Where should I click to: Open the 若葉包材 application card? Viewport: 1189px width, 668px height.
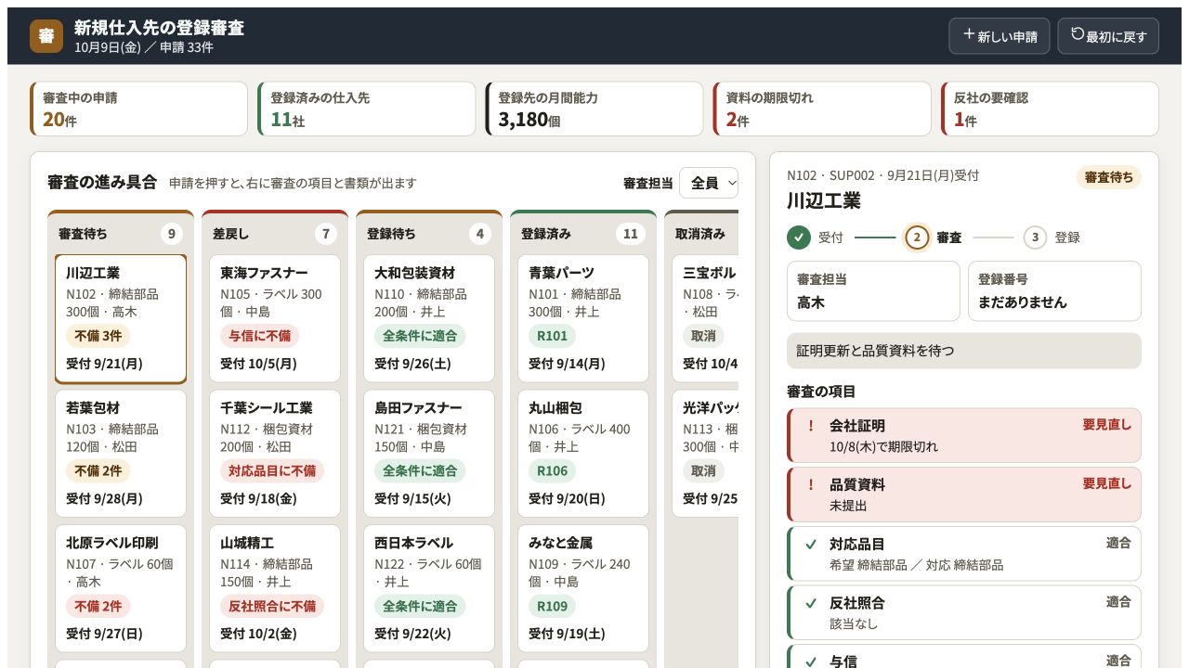[121, 454]
